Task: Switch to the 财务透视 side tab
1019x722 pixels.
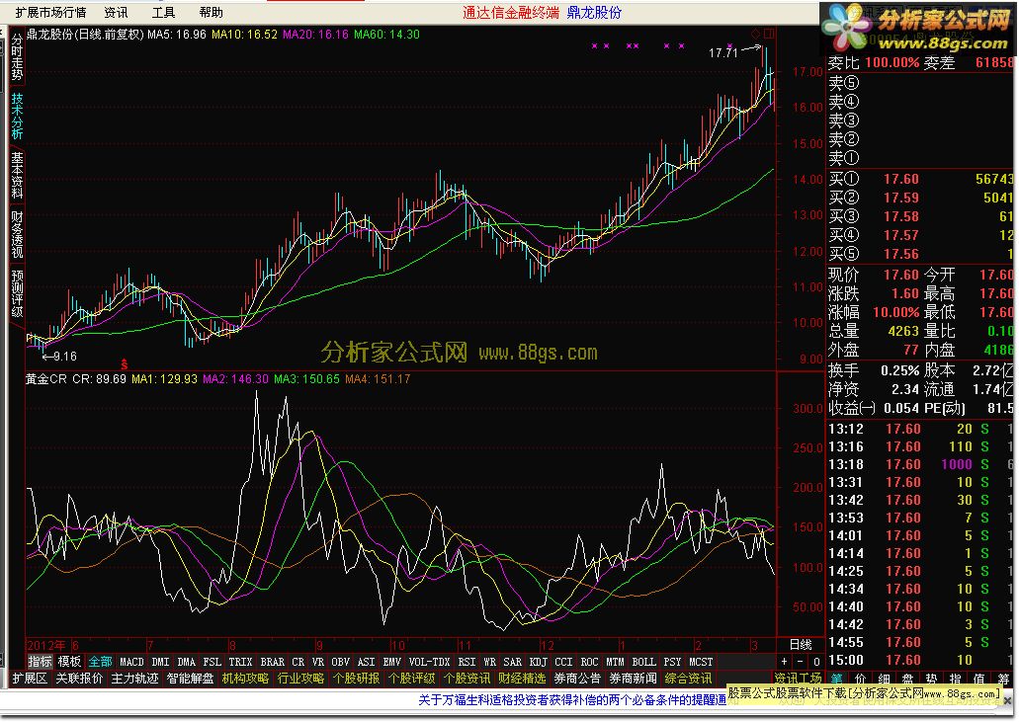Action: coord(17,234)
